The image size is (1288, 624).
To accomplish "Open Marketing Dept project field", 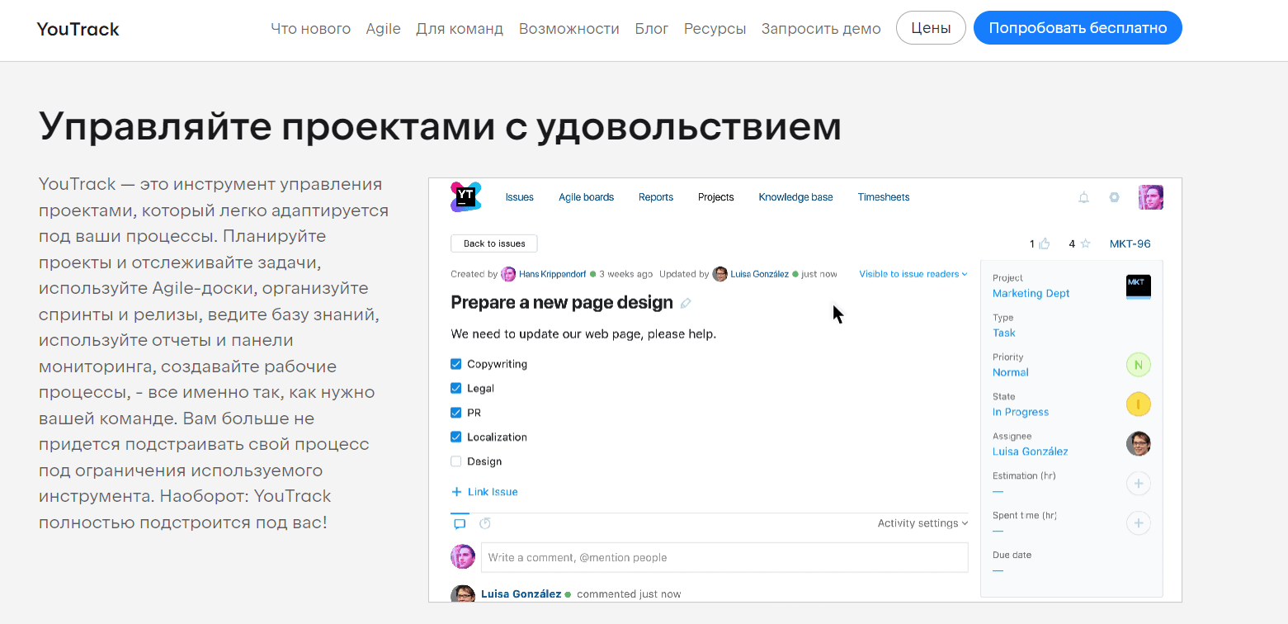I will point(1031,293).
